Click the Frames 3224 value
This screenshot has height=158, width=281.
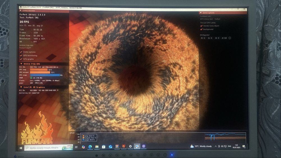pyautogui.click(x=35, y=32)
